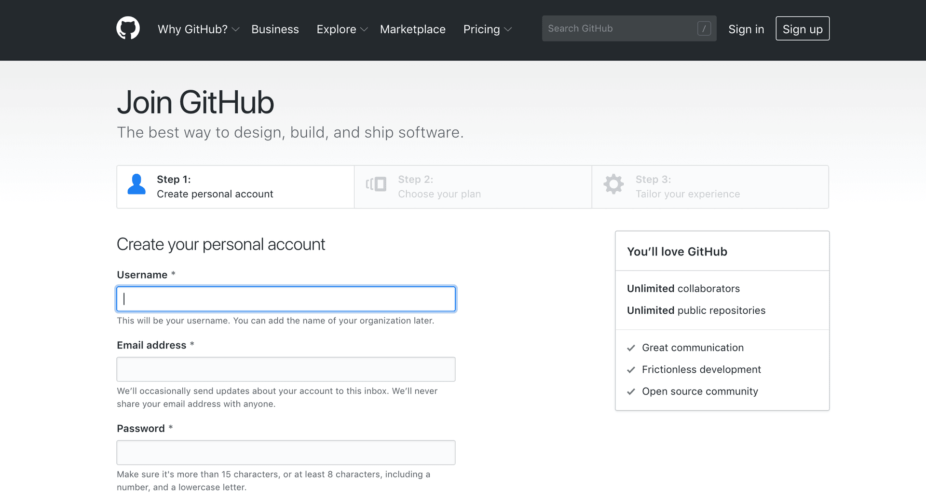
Task: Open the Why GitHub? dropdown
Action: [x=193, y=29]
